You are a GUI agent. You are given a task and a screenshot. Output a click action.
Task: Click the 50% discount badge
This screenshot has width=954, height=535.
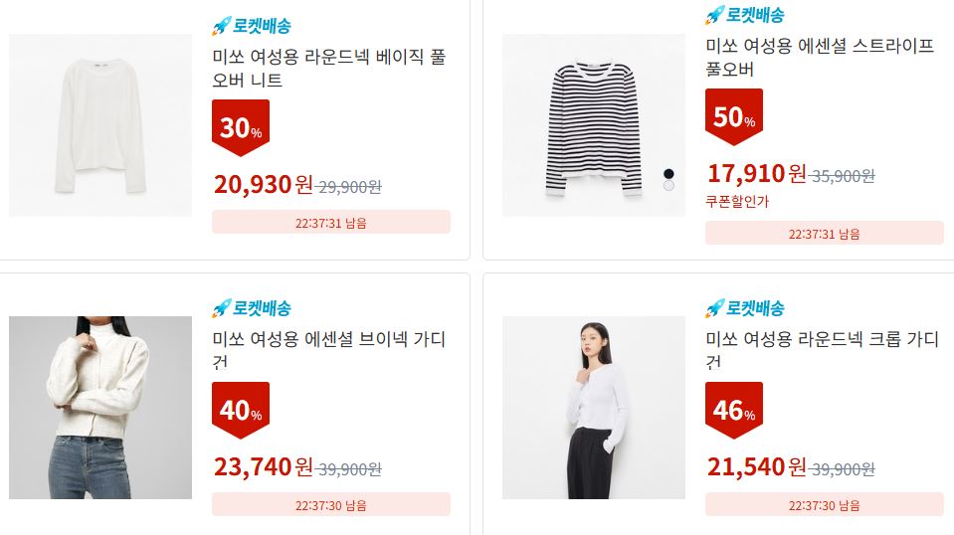(734, 116)
